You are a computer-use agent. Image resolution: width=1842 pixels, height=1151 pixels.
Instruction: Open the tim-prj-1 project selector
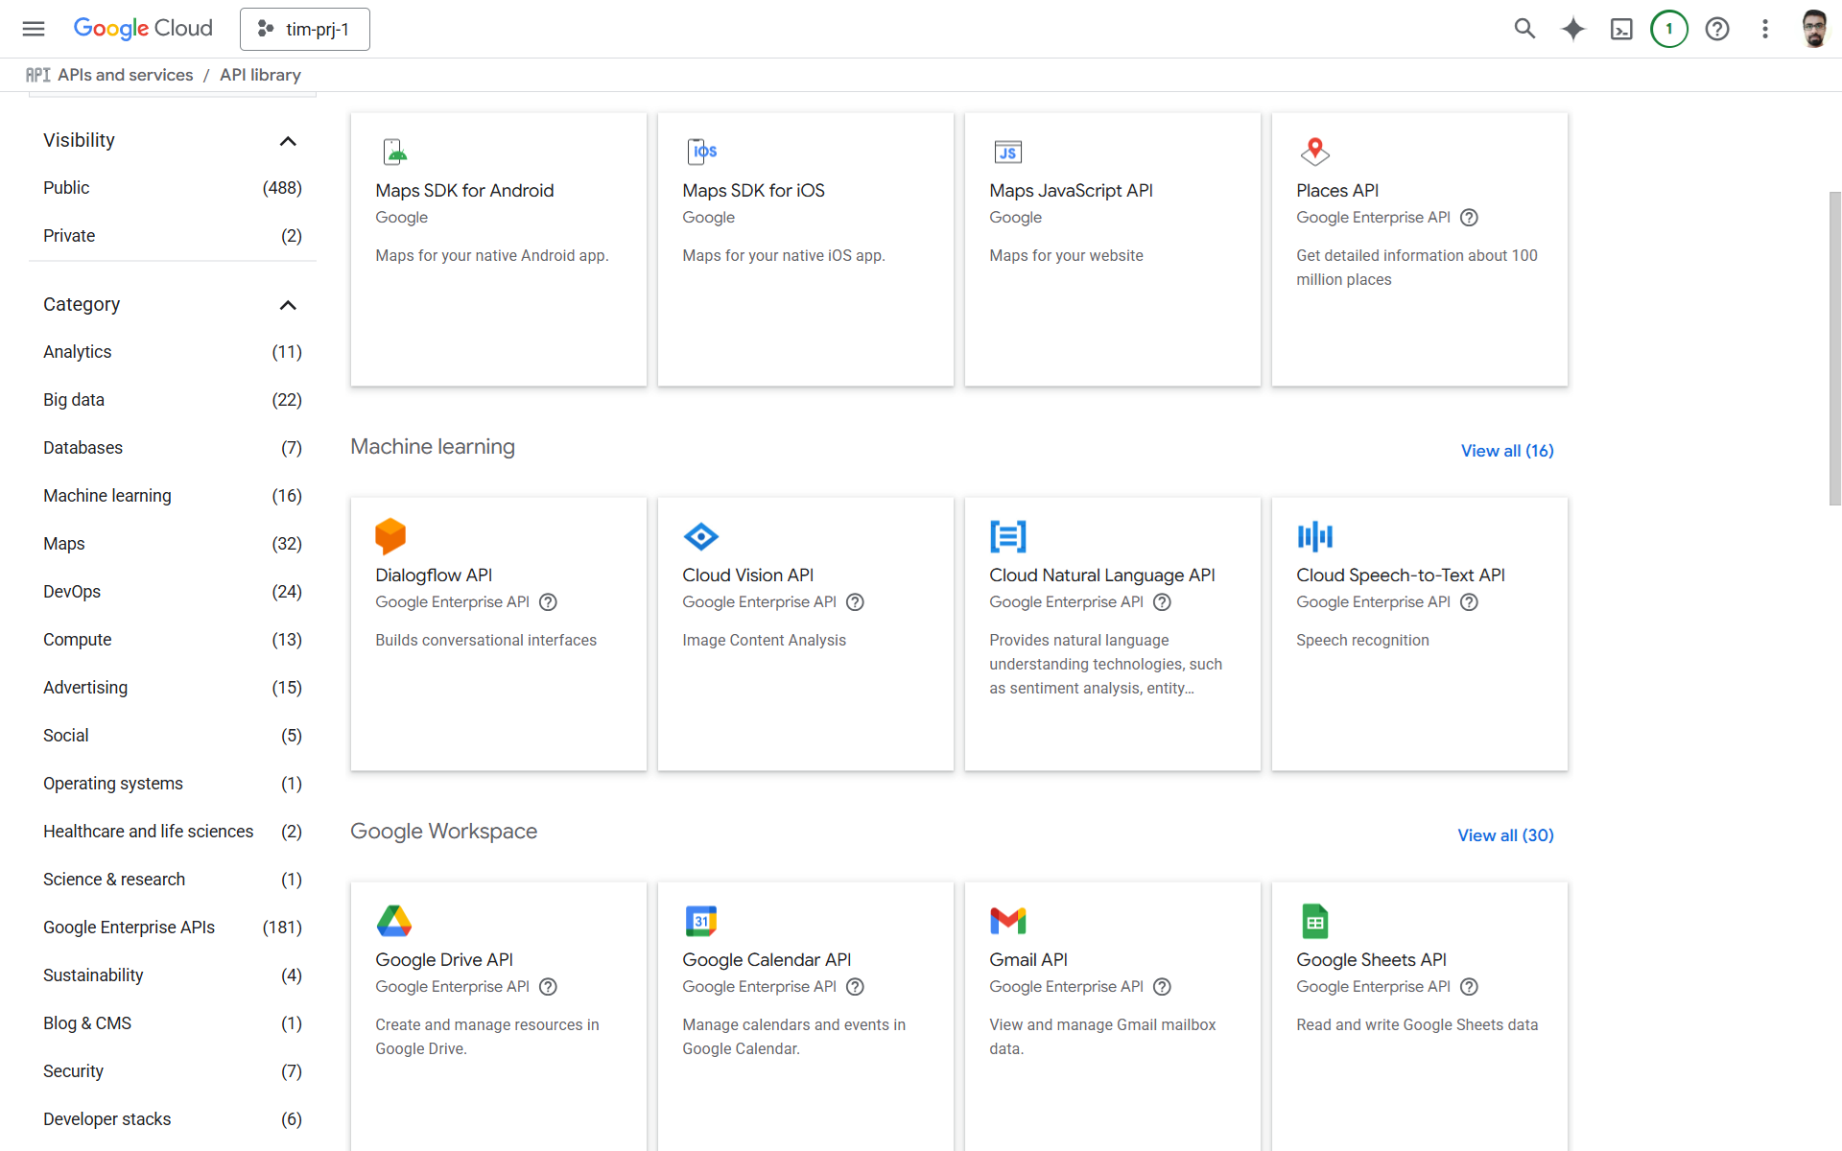305,29
